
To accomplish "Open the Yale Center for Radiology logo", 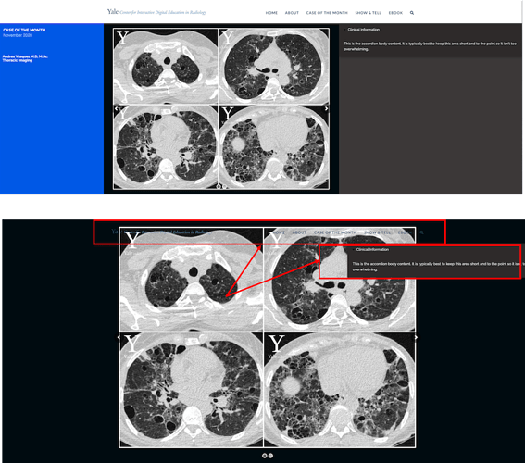I will (x=156, y=12).
